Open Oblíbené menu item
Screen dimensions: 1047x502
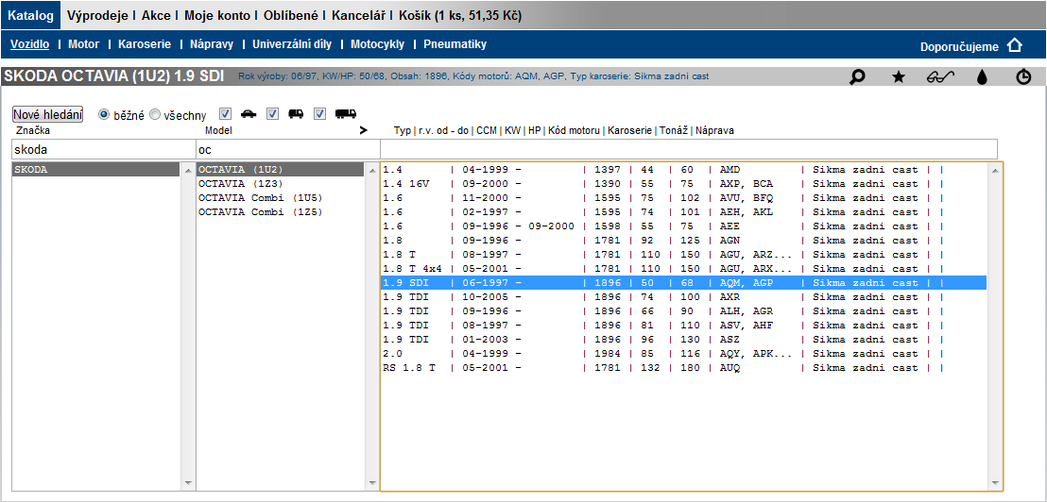coord(291,15)
